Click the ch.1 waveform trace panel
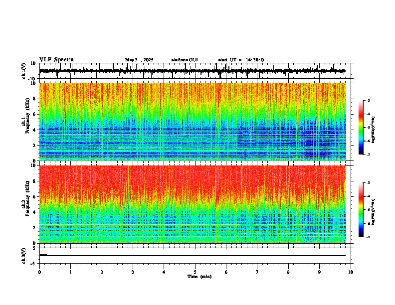395x305 pixels. [195, 71]
